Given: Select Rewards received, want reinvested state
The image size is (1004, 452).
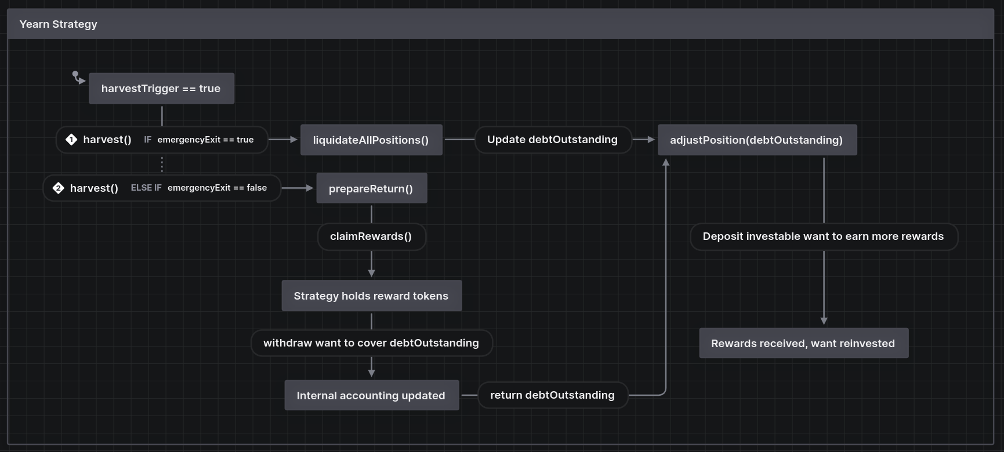Looking at the screenshot, I should [803, 343].
